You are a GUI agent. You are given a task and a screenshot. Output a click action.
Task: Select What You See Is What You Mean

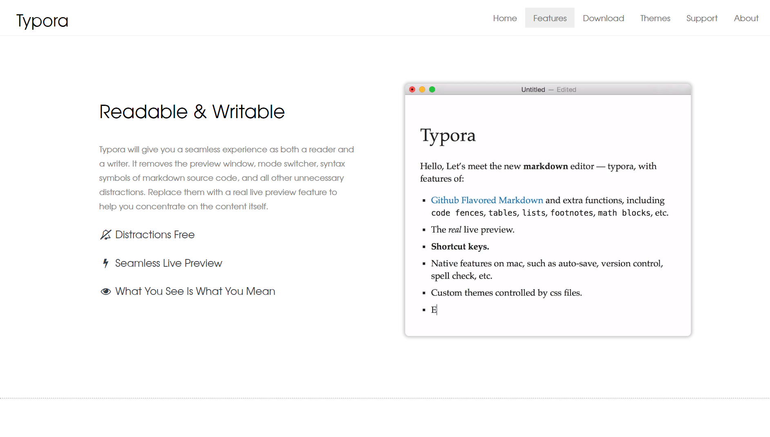click(x=195, y=292)
